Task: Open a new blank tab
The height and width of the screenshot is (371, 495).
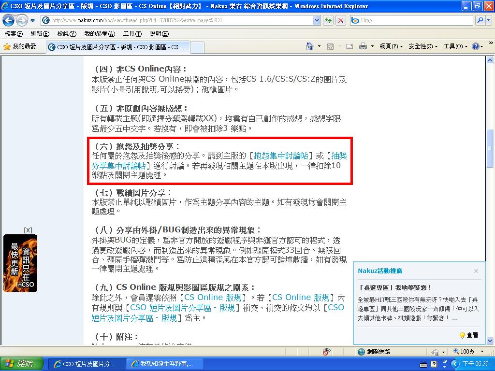Action: click(x=197, y=47)
